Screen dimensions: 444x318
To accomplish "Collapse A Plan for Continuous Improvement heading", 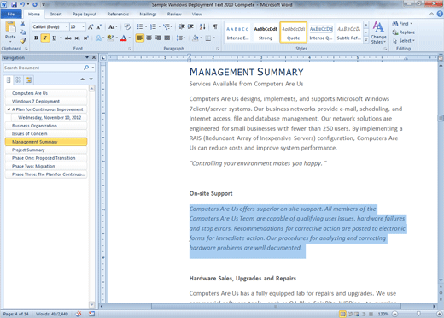I will coord(9,109).
